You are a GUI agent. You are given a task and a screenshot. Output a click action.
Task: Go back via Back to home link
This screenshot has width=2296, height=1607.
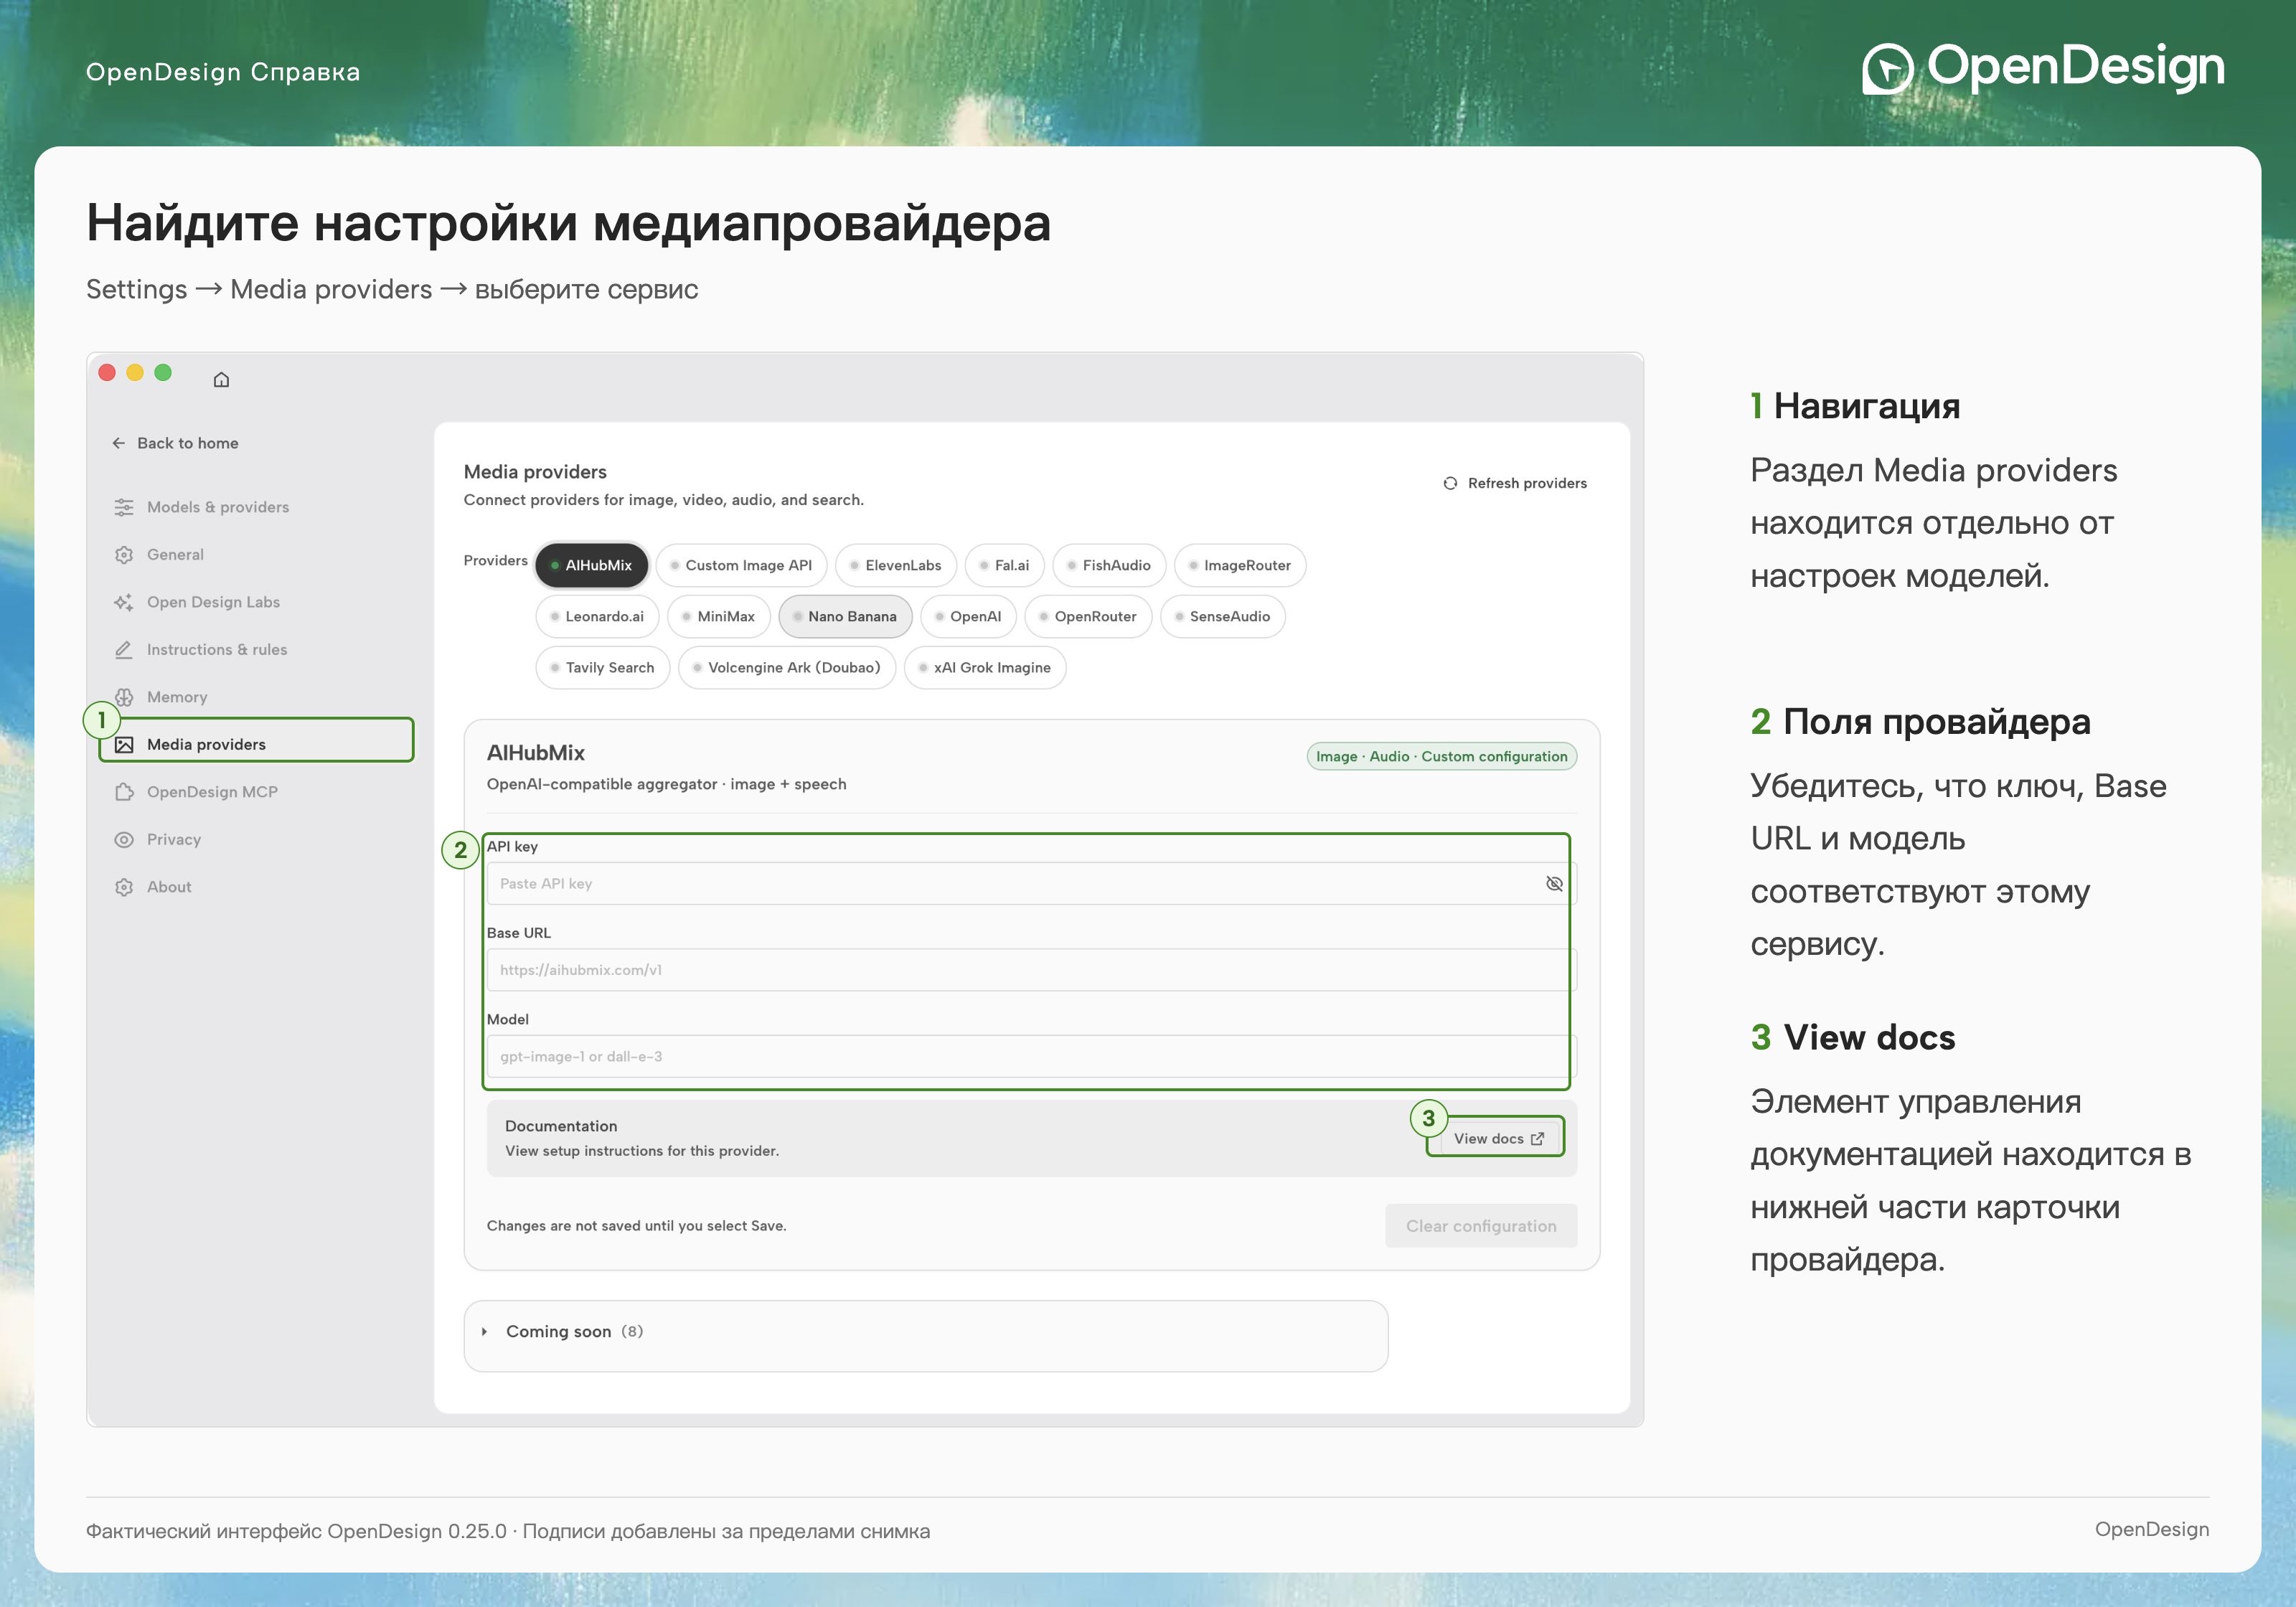point(176,443)
